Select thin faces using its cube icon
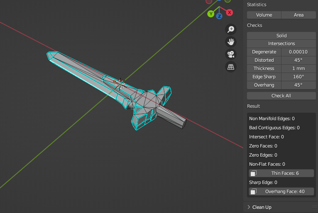This screenshot has width=318, height=213. coord(254,173)
